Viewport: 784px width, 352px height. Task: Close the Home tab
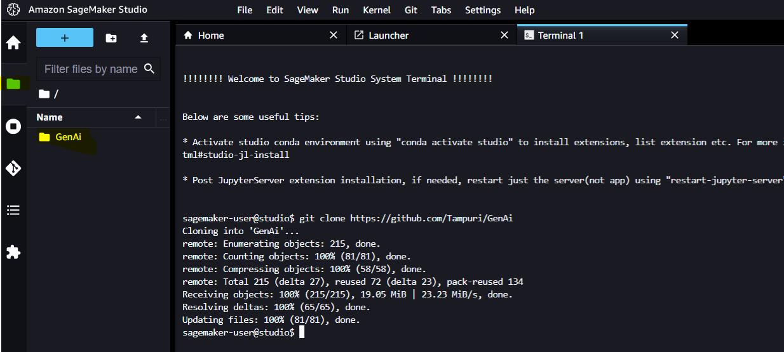[x=334, y=36]
